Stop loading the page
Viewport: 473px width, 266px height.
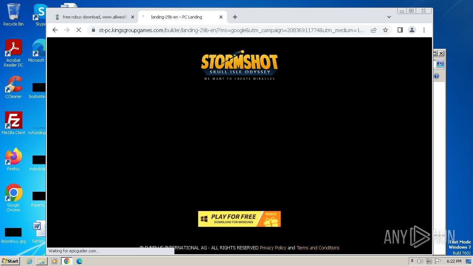pyautogui.click(x=79, y=30)
